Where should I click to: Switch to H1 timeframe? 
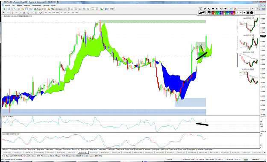pos(62,13)
